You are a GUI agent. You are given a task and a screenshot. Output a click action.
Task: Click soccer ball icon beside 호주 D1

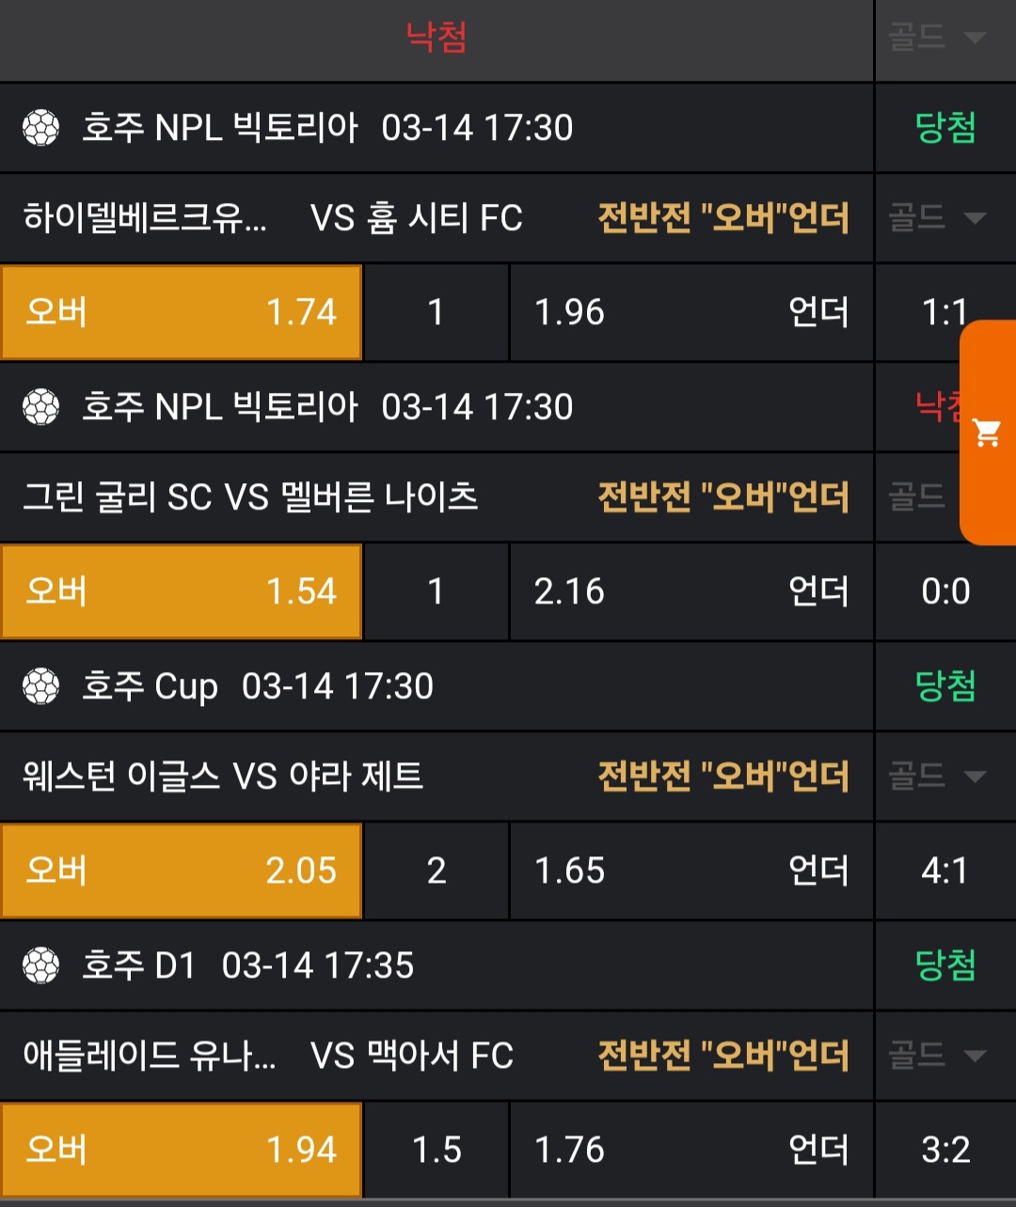click(x=41, y=965)
